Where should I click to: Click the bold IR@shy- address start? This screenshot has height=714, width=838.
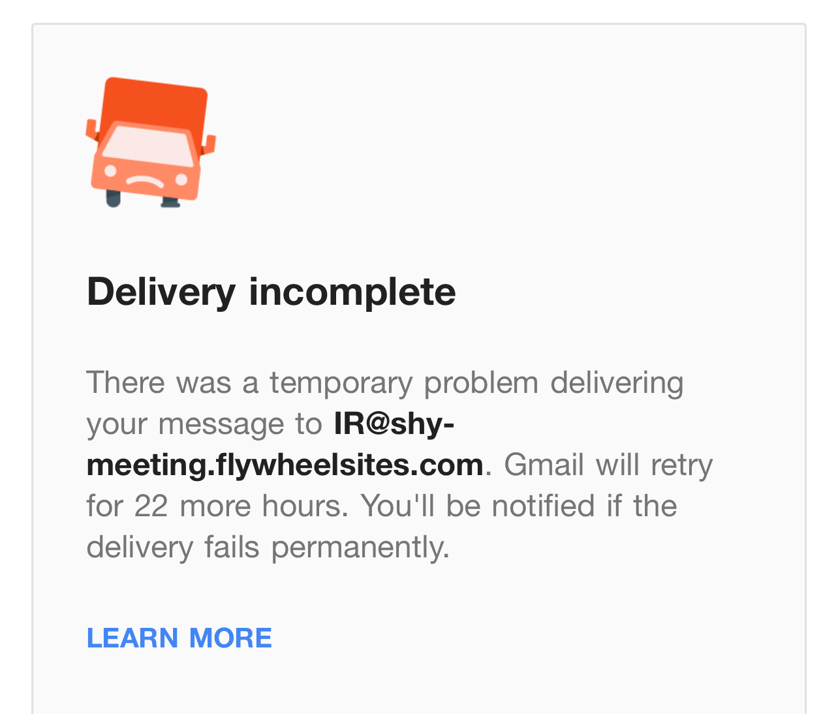coord(394,424)
